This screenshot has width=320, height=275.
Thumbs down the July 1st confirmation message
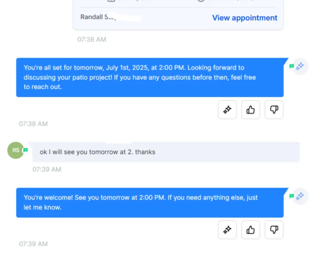tap(274, 109)
